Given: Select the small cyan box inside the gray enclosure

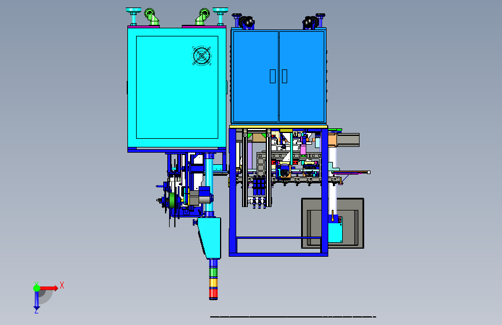Looking at the screenshot, I should (335, 232).
